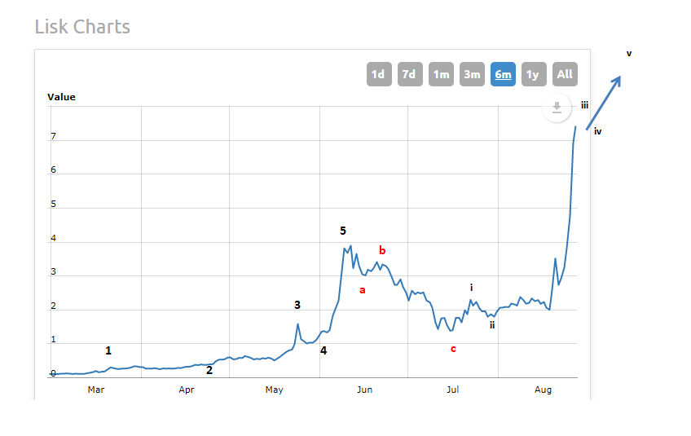Screen dimensions: 691x436
Task: Select the 1d time range
Action: coord(378,74)
